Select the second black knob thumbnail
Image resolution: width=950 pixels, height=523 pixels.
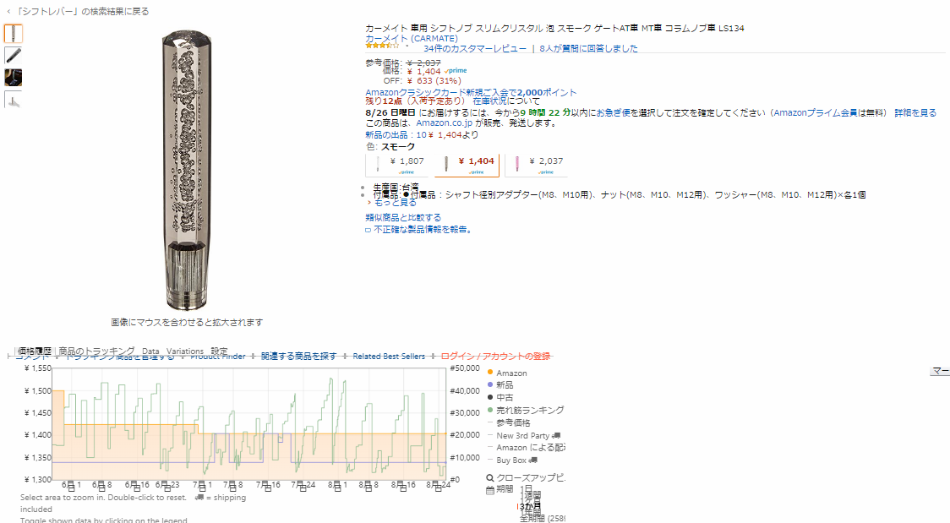coord(14,56)
